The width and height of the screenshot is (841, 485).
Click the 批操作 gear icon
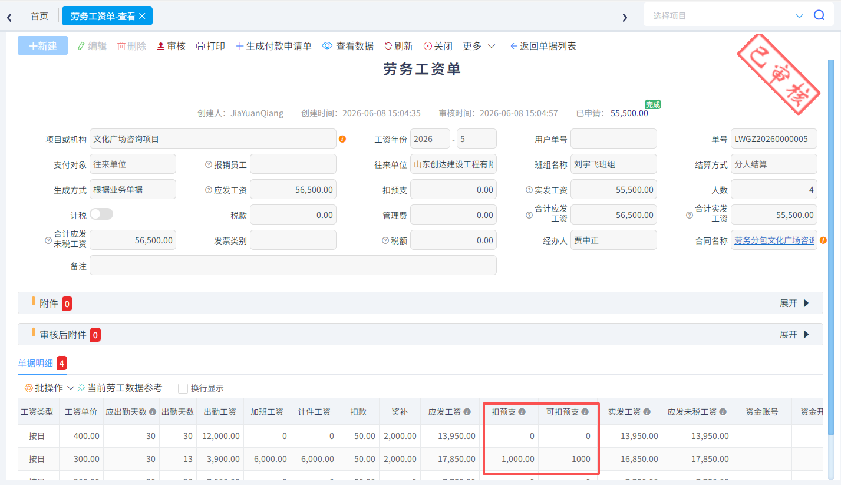(28, 388)
